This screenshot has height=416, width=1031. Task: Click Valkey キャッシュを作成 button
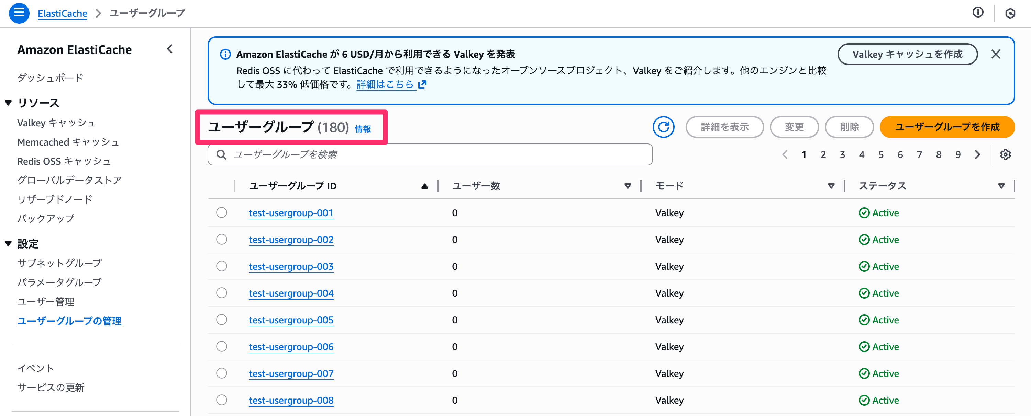pos(907,54)
